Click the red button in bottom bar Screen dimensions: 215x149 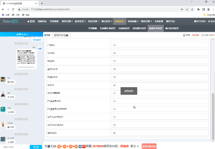tap(149, 146)
